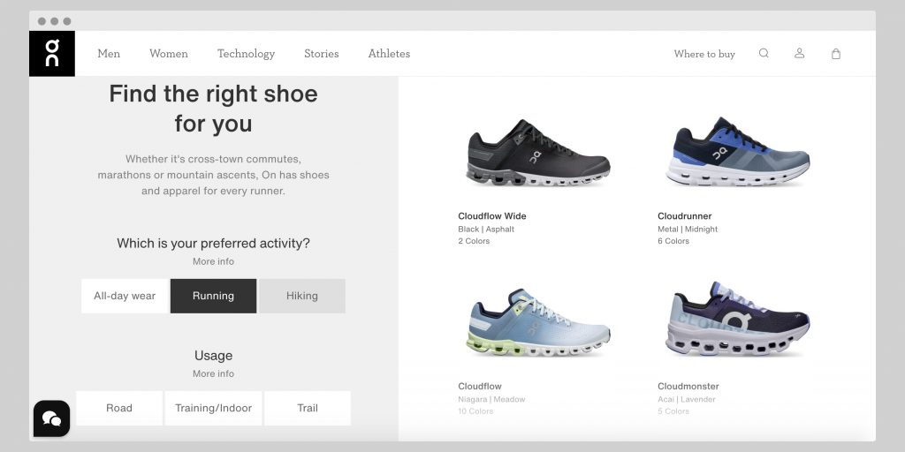Click the On logo home icon
The image size is (905, 452).
[x=52, y=54]
